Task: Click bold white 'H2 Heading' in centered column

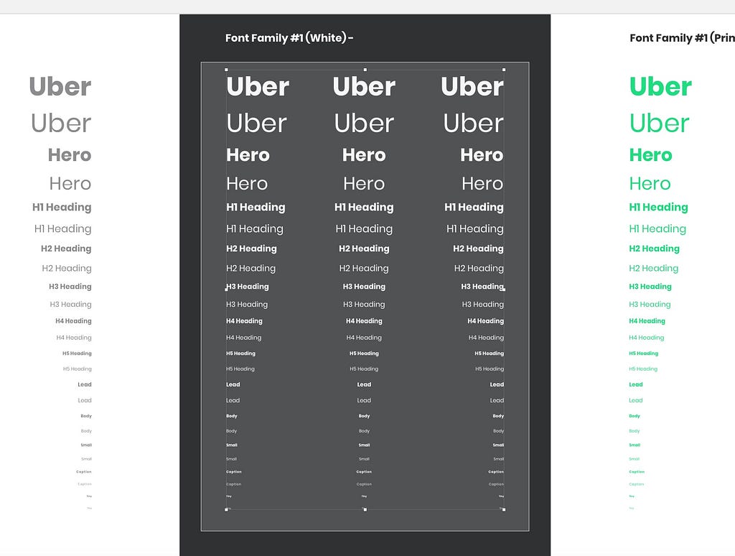Action: (x=364, y=249)
